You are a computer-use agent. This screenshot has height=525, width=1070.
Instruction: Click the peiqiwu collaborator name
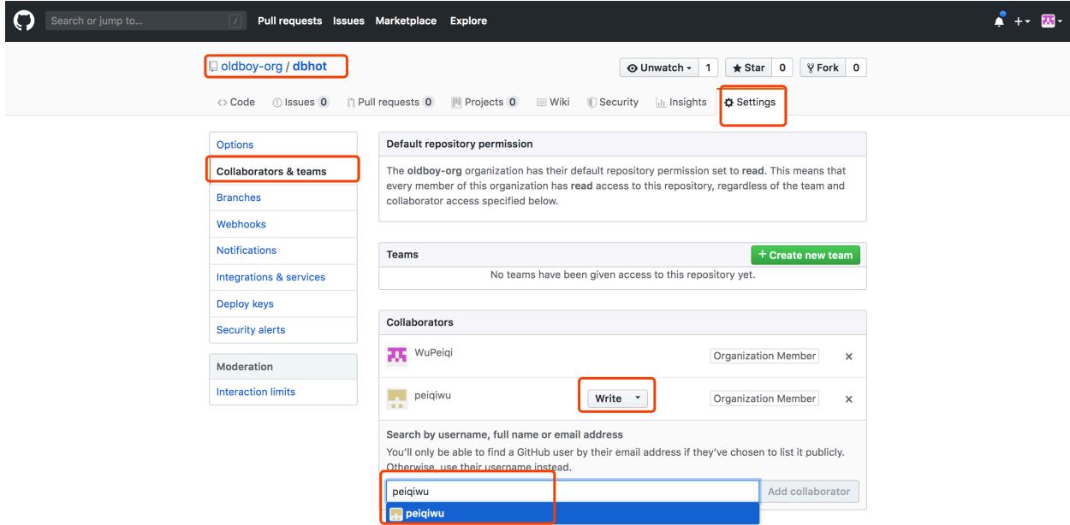[433, 395]
